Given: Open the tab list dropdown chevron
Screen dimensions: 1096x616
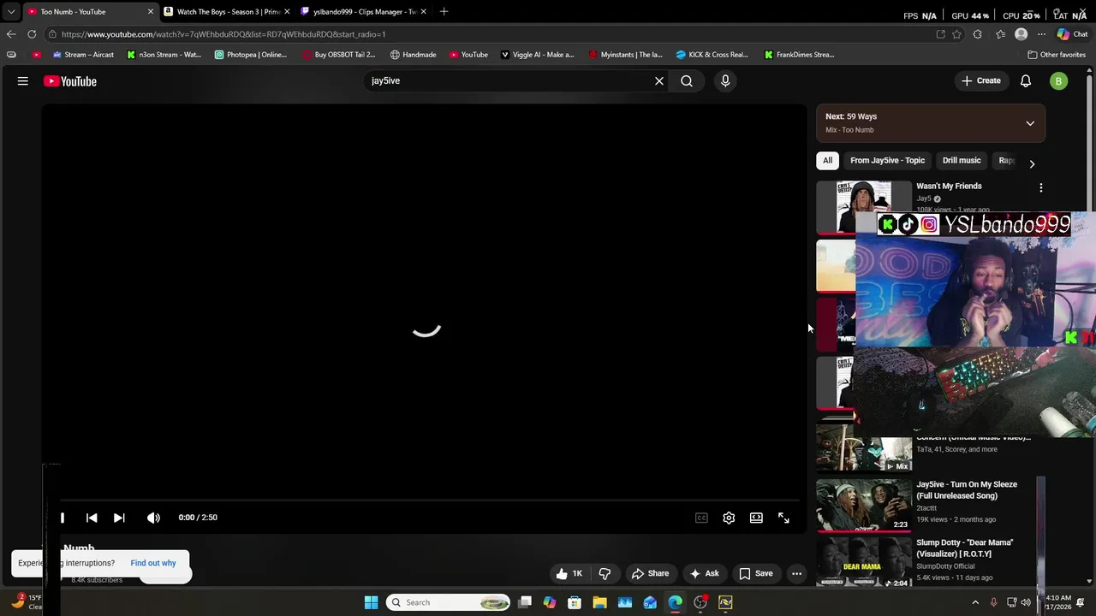Looking at the screenshot, I should (11, 12).
